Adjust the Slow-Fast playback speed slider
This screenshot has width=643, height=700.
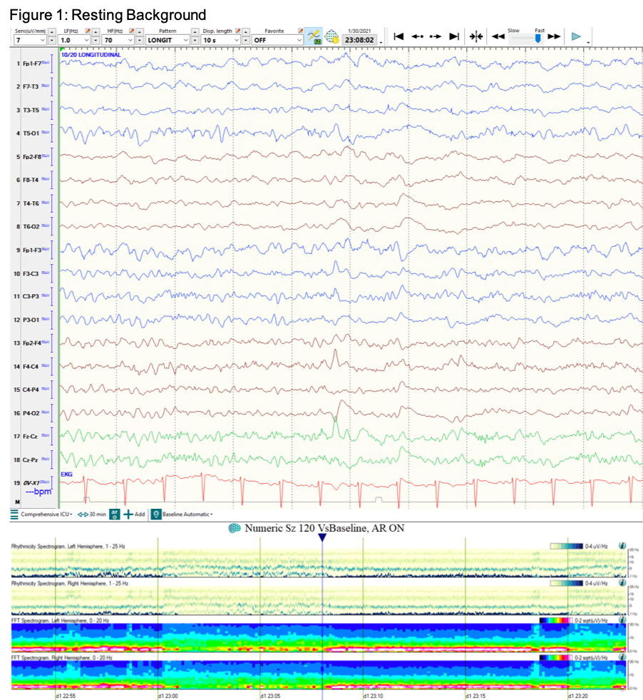pyautogui.click(x=537, y=39)
